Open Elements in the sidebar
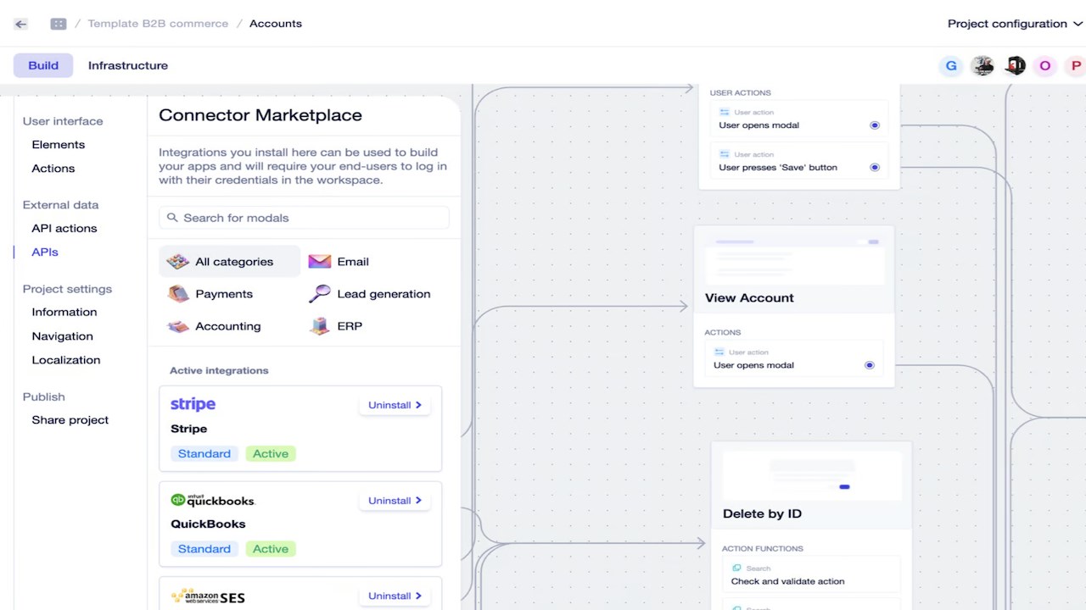 click(x=59, y=145)
